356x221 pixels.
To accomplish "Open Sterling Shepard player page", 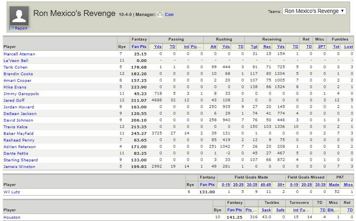I will pos(21,160).
